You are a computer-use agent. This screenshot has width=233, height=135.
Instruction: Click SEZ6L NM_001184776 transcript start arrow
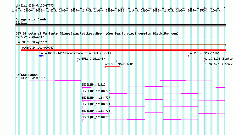[83, 120]
